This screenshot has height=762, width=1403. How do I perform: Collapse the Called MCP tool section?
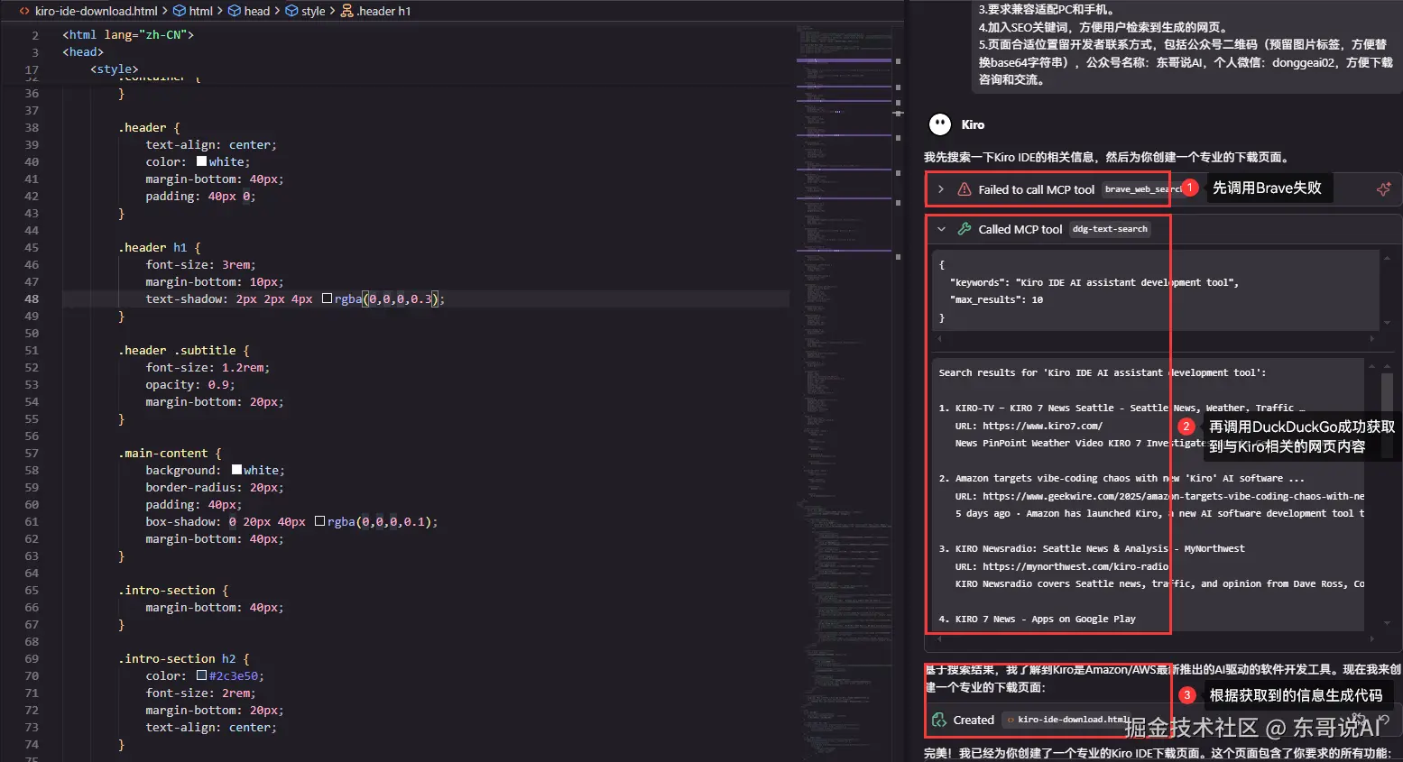click(x=941, y=229)
